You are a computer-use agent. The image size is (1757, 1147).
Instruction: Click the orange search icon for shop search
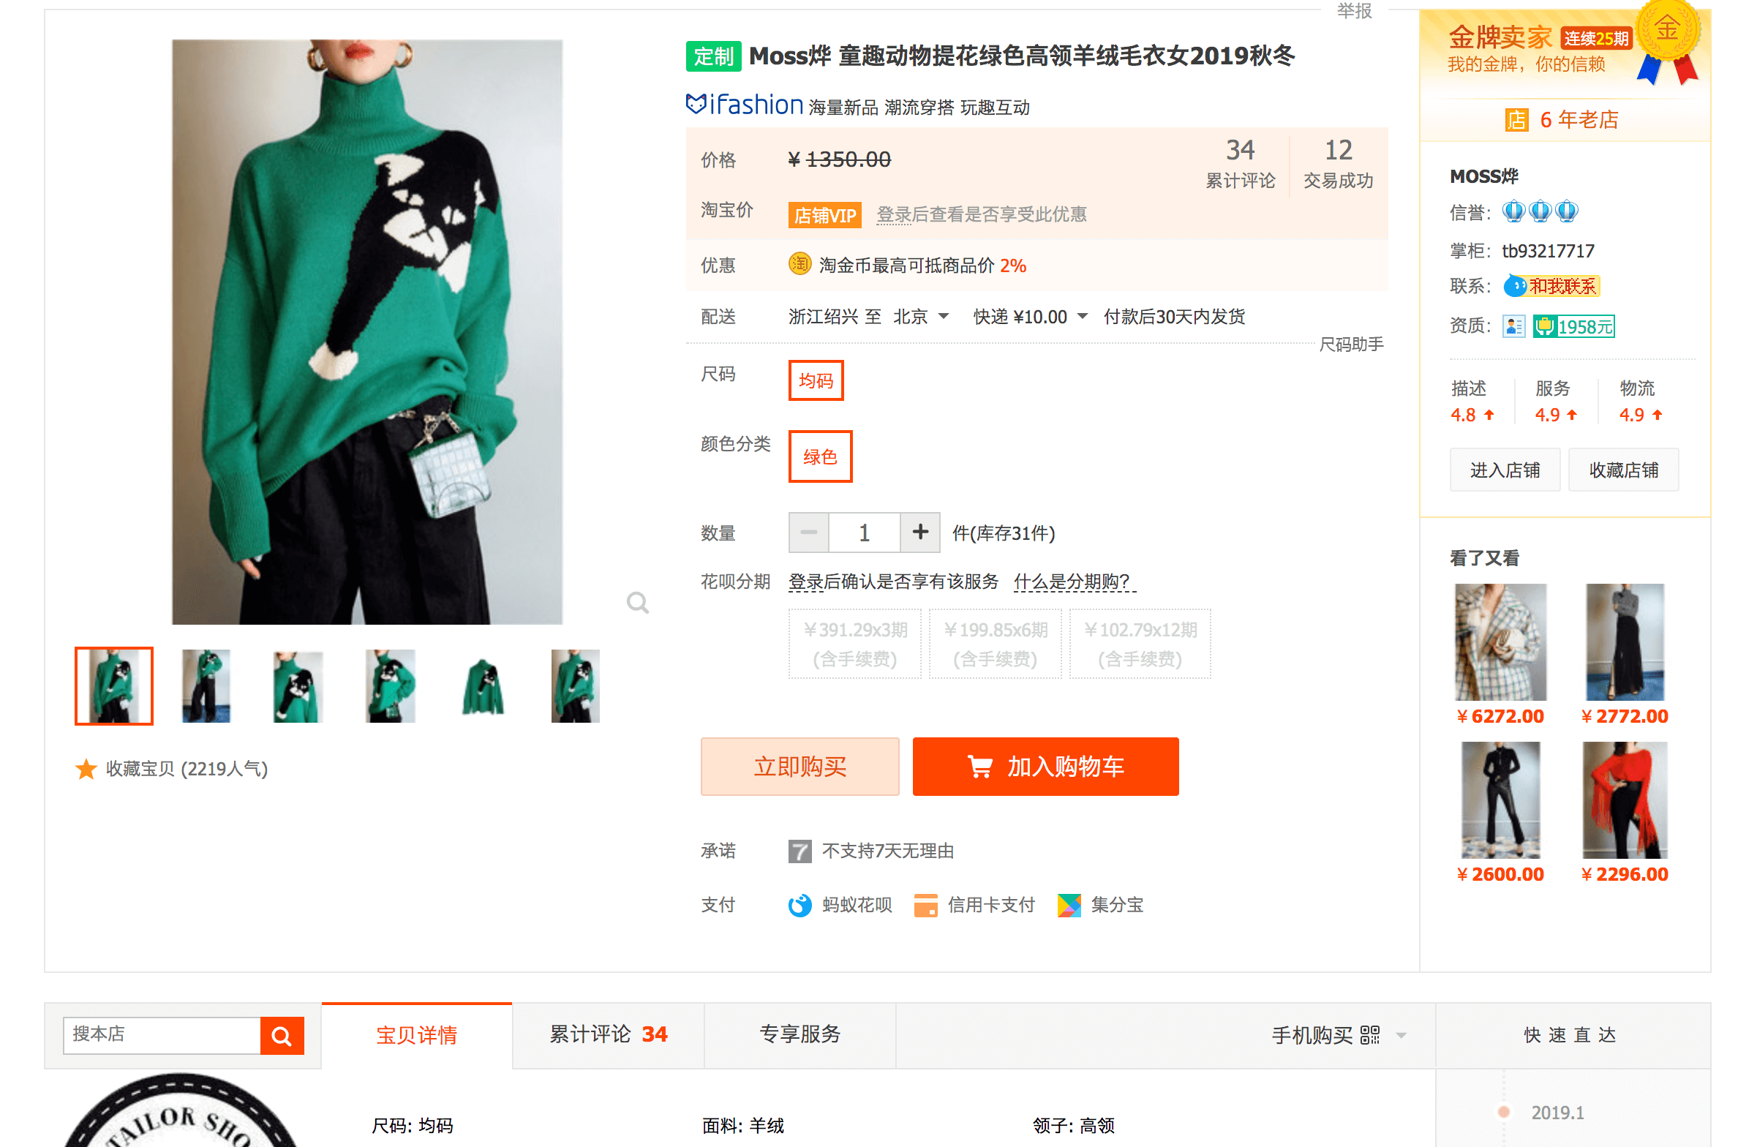(x=282, y=1035)
